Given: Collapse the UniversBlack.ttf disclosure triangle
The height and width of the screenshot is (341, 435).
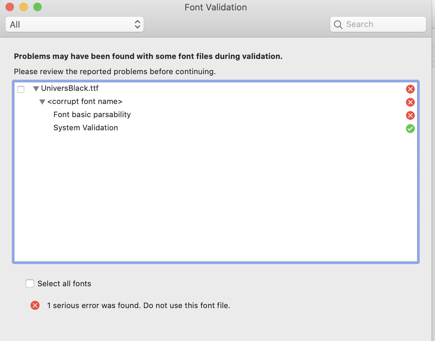Looking at the screenshot, I should [36, 89].
